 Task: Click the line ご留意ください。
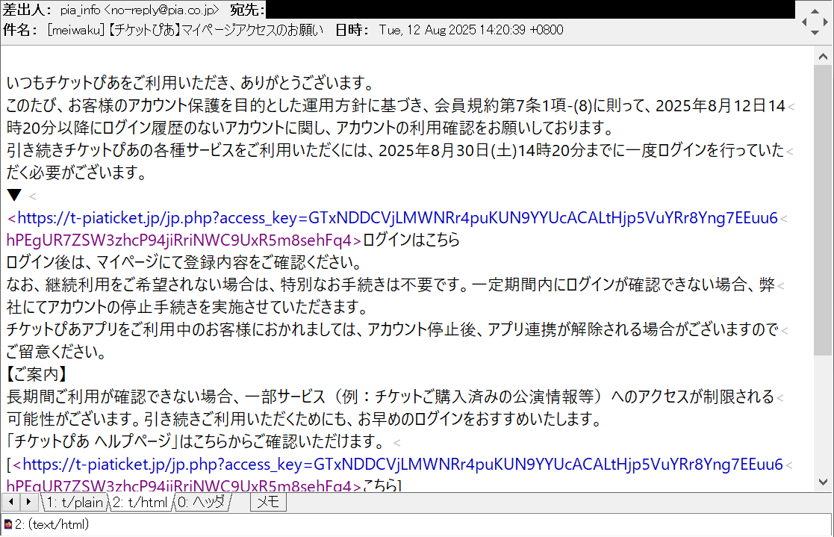57,352
